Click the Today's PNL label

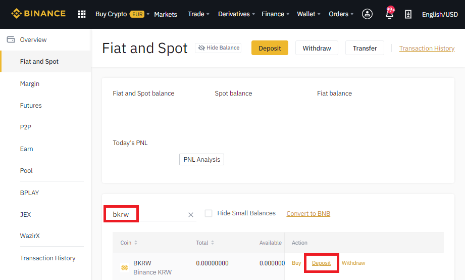pos(130,143)
